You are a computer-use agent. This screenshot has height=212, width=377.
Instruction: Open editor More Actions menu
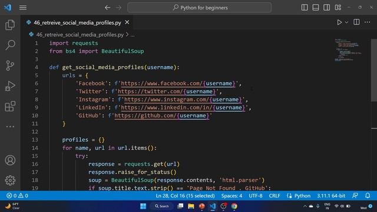pos(368,22)
